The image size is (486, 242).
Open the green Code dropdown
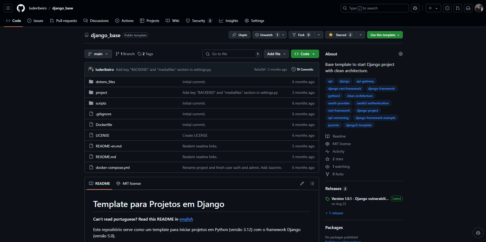[305, 54]
